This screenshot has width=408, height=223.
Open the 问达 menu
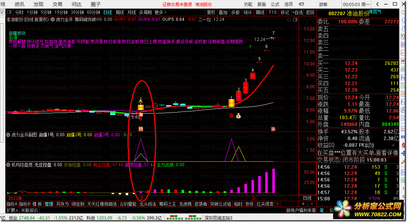pos(77,5)
